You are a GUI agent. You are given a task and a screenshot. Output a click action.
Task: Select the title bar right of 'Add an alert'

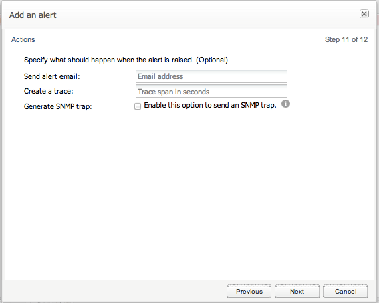coord(208,15)
